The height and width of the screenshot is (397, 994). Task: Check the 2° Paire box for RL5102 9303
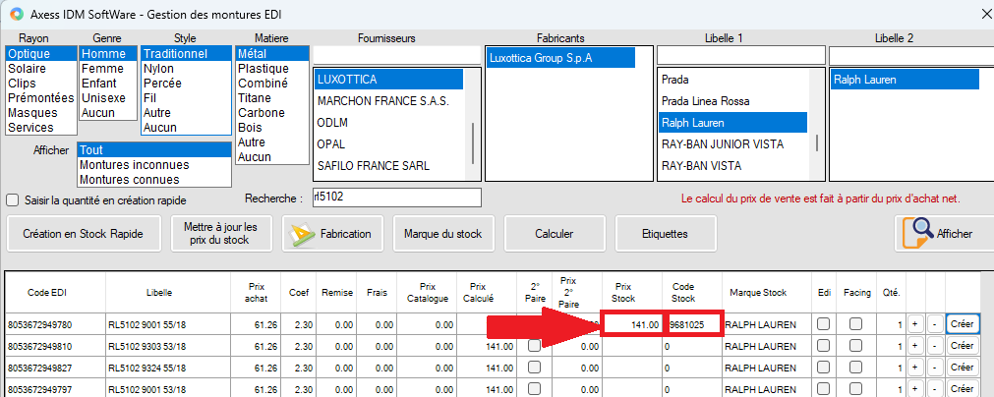[x=534, y=346]
